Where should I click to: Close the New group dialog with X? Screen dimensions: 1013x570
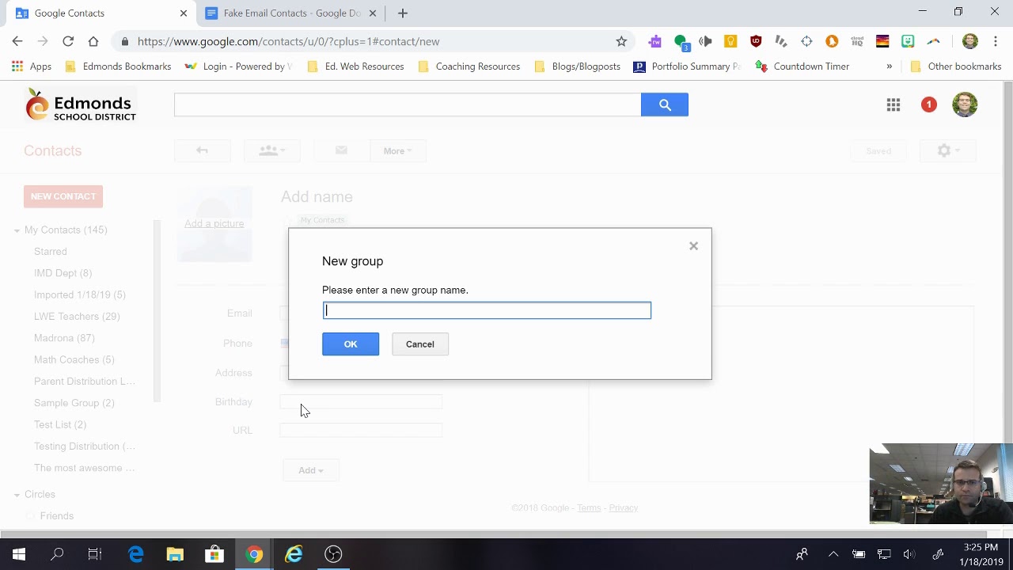coord(693,246)
